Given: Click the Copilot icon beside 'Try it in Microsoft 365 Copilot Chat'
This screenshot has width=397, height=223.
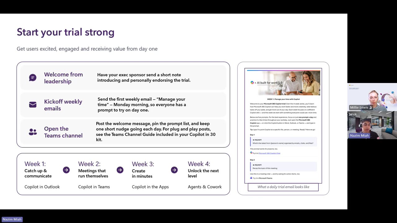Looking at the screenshot, I should [251, 153].
